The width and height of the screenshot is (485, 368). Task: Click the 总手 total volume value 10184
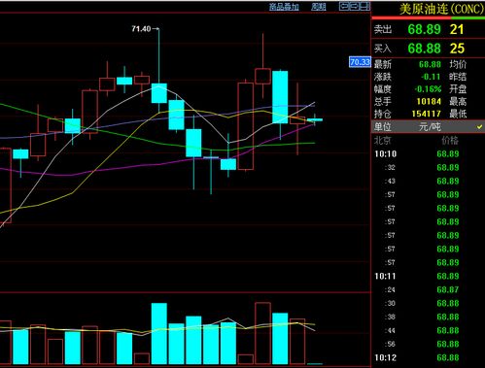pos(429,102)
